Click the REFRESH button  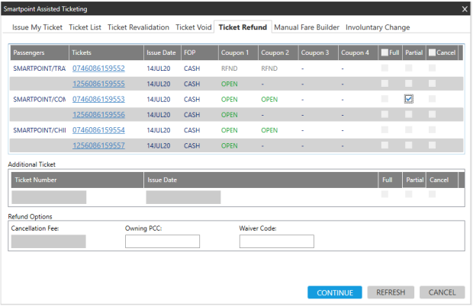coord(391,292)
